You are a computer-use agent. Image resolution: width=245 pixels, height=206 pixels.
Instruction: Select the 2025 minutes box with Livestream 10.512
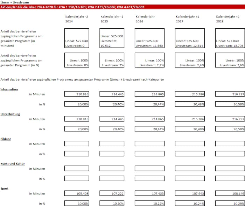pos(112,38)
